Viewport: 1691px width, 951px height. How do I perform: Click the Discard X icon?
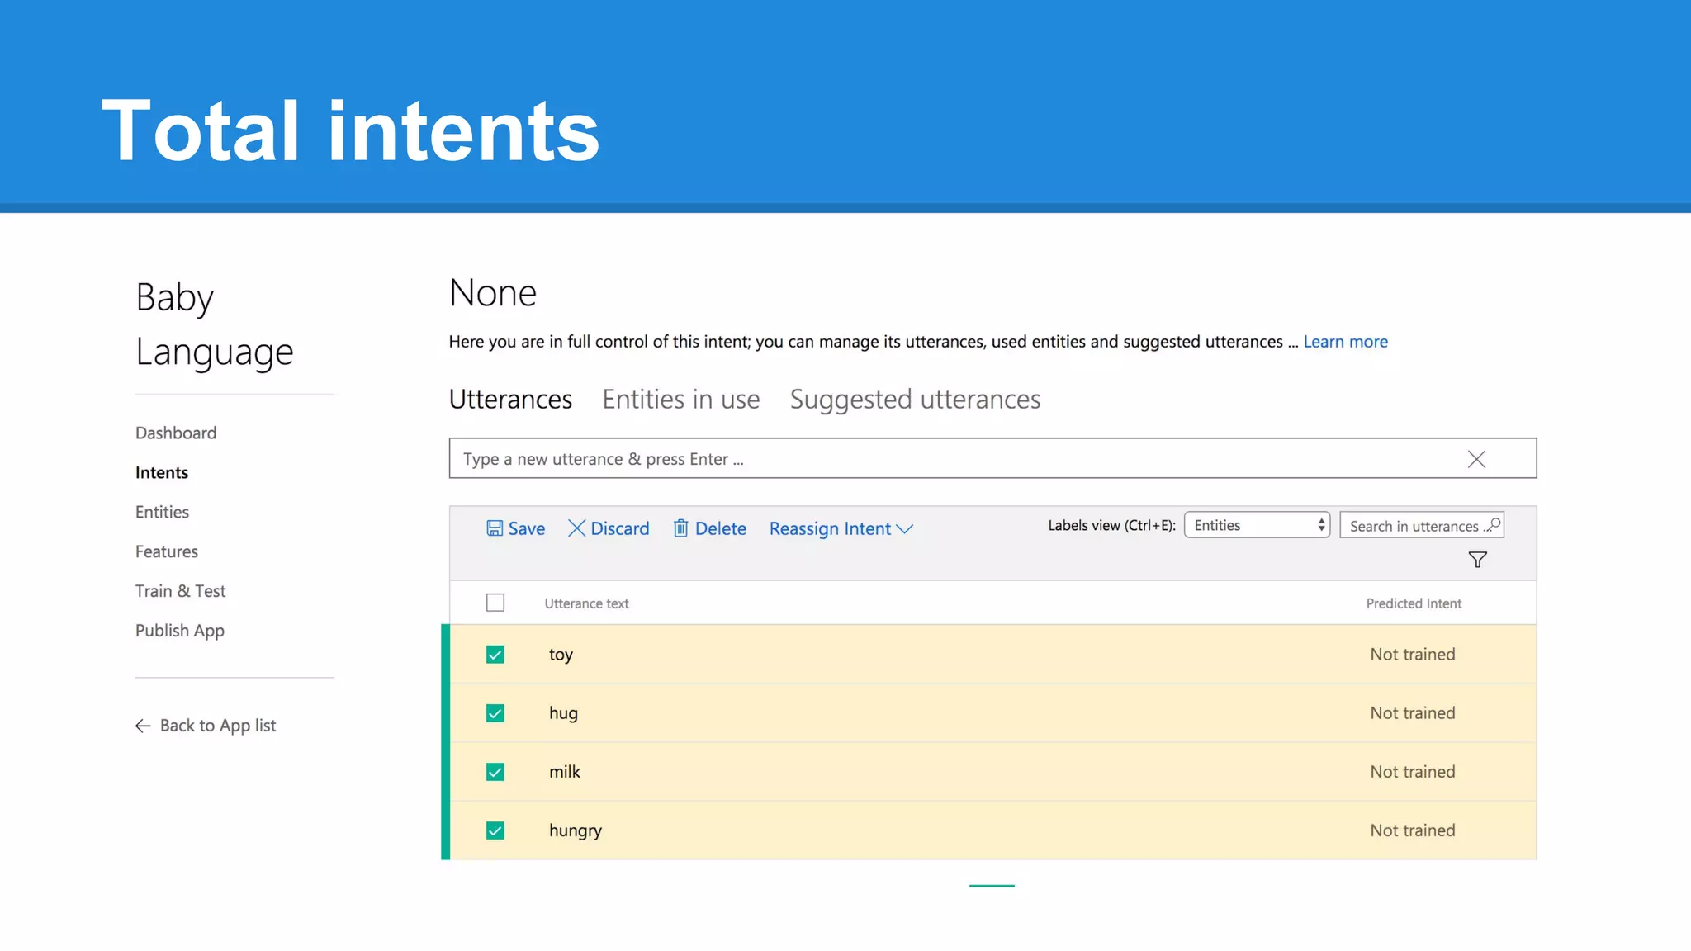tap(576, 528)
